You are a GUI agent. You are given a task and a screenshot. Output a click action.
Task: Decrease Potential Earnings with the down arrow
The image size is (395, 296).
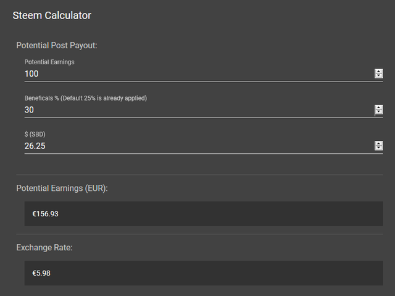click(378, 76)
